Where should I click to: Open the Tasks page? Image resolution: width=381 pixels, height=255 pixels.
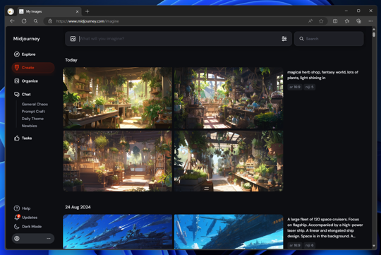pos(23,138)
